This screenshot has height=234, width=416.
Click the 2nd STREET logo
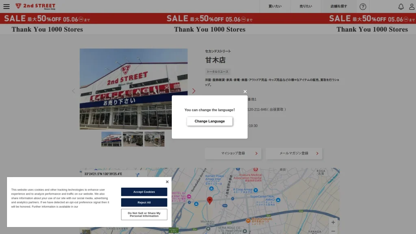click(x=35, y=6)
